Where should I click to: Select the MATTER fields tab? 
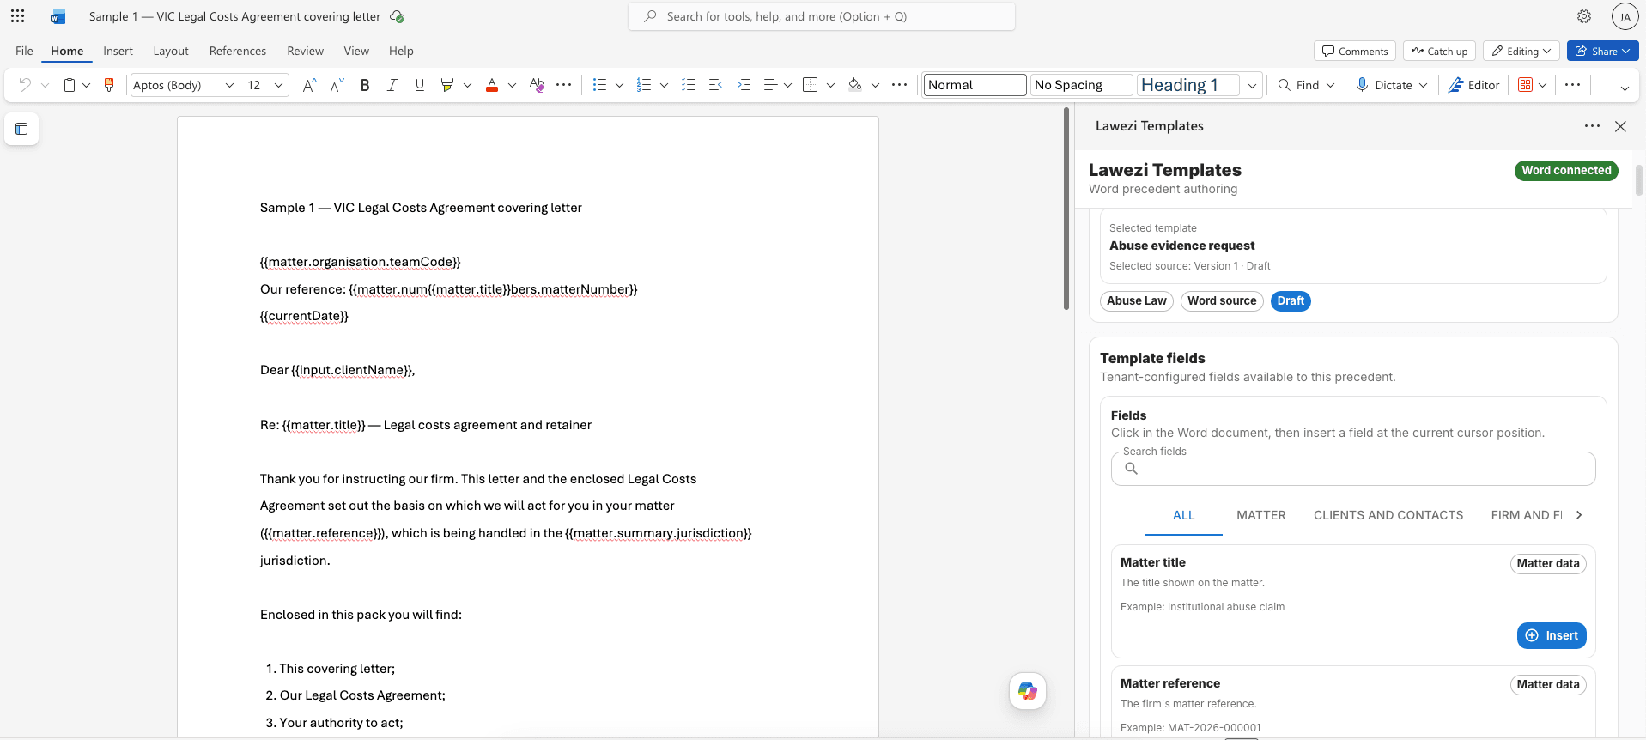pos(1260,515)
